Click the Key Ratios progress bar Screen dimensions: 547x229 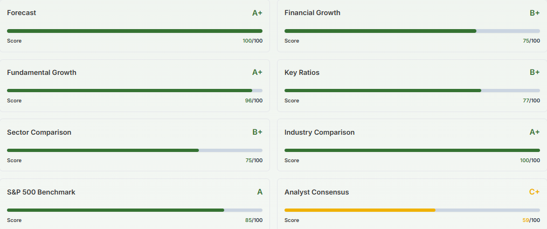(412, 91)
